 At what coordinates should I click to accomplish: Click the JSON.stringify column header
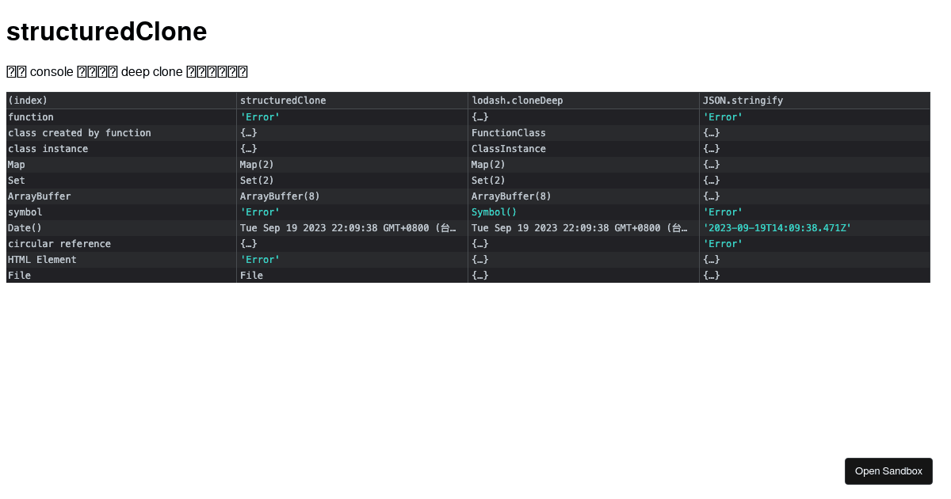point(742,101)
